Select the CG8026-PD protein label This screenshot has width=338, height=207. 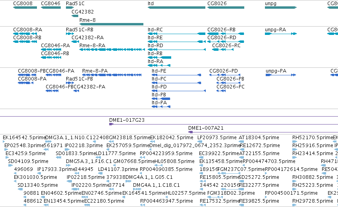(224, 71)
